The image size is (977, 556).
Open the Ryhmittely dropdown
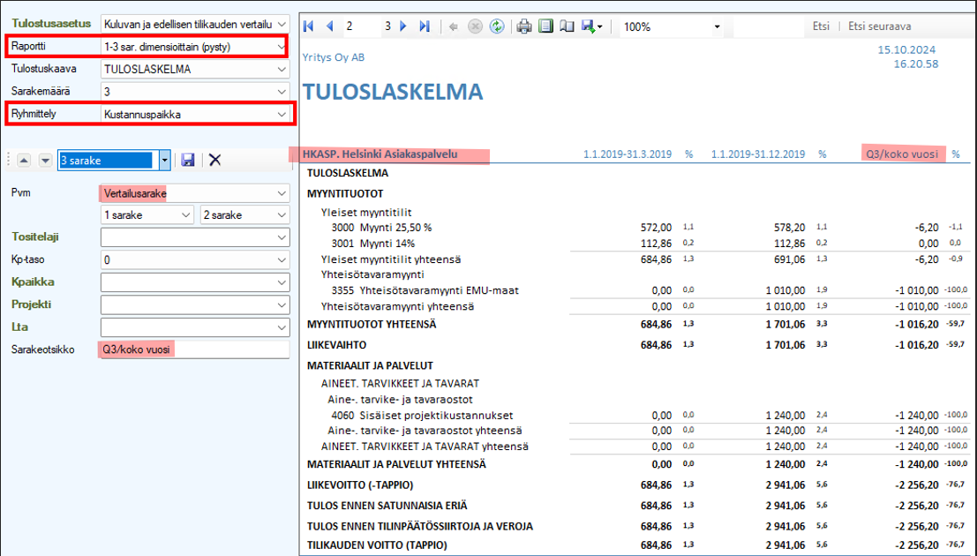[x=281, y=115]
